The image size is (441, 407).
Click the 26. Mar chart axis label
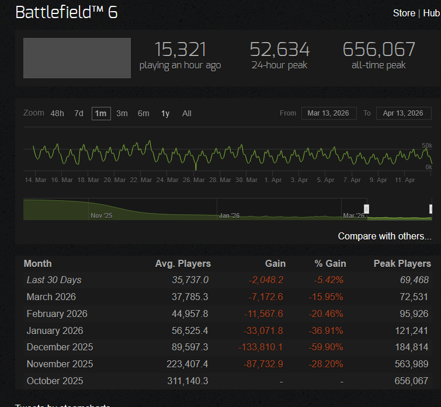tap(193, 180)
